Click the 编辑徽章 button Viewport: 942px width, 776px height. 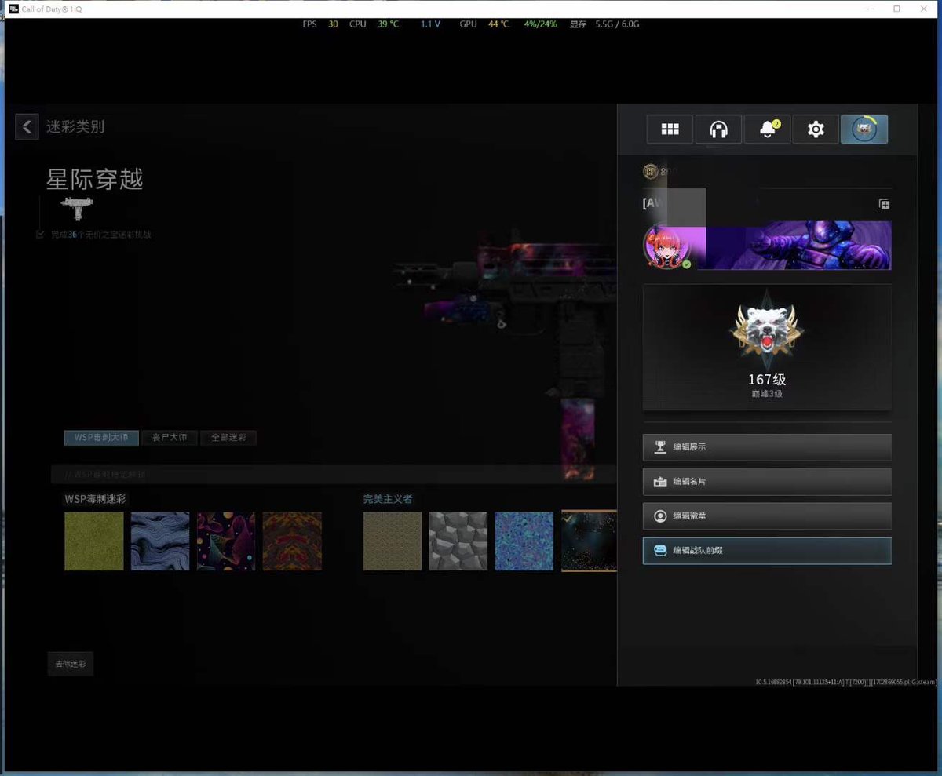click(767, 516)
